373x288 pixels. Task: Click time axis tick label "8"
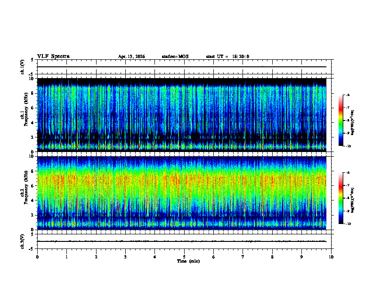pos(272,257)
